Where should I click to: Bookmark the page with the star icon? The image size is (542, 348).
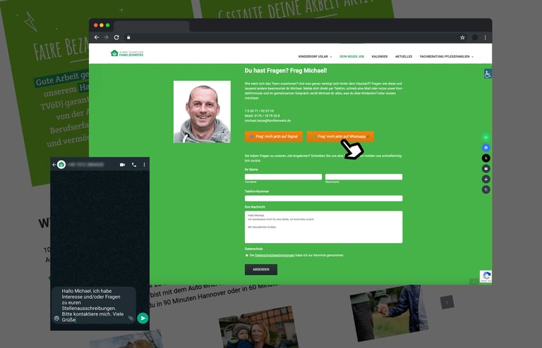[462, 37]
